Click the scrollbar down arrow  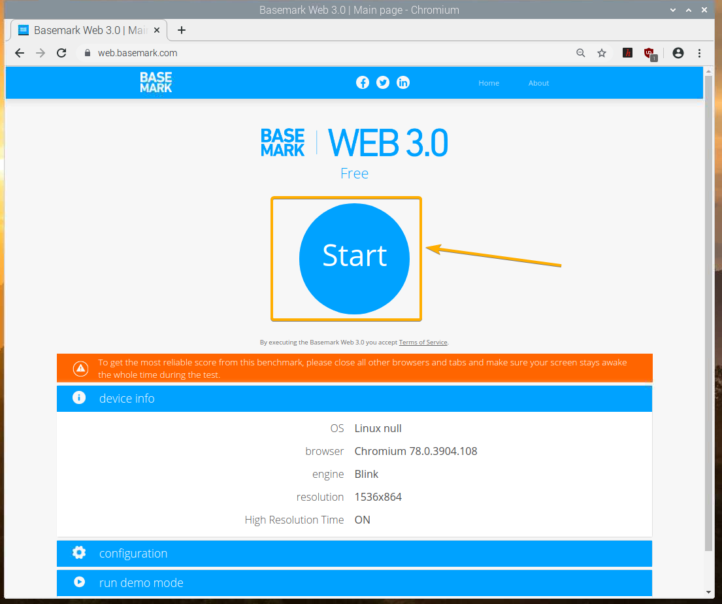709,592
